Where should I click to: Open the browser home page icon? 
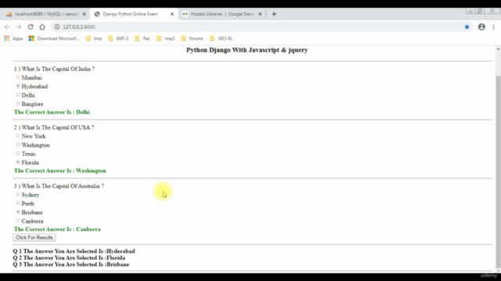[42, 27]
